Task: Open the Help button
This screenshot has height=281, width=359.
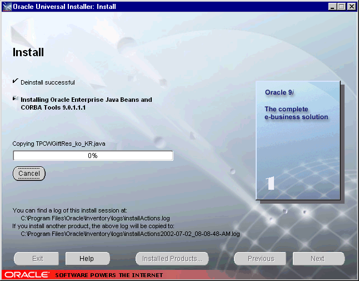Action: 87,259
